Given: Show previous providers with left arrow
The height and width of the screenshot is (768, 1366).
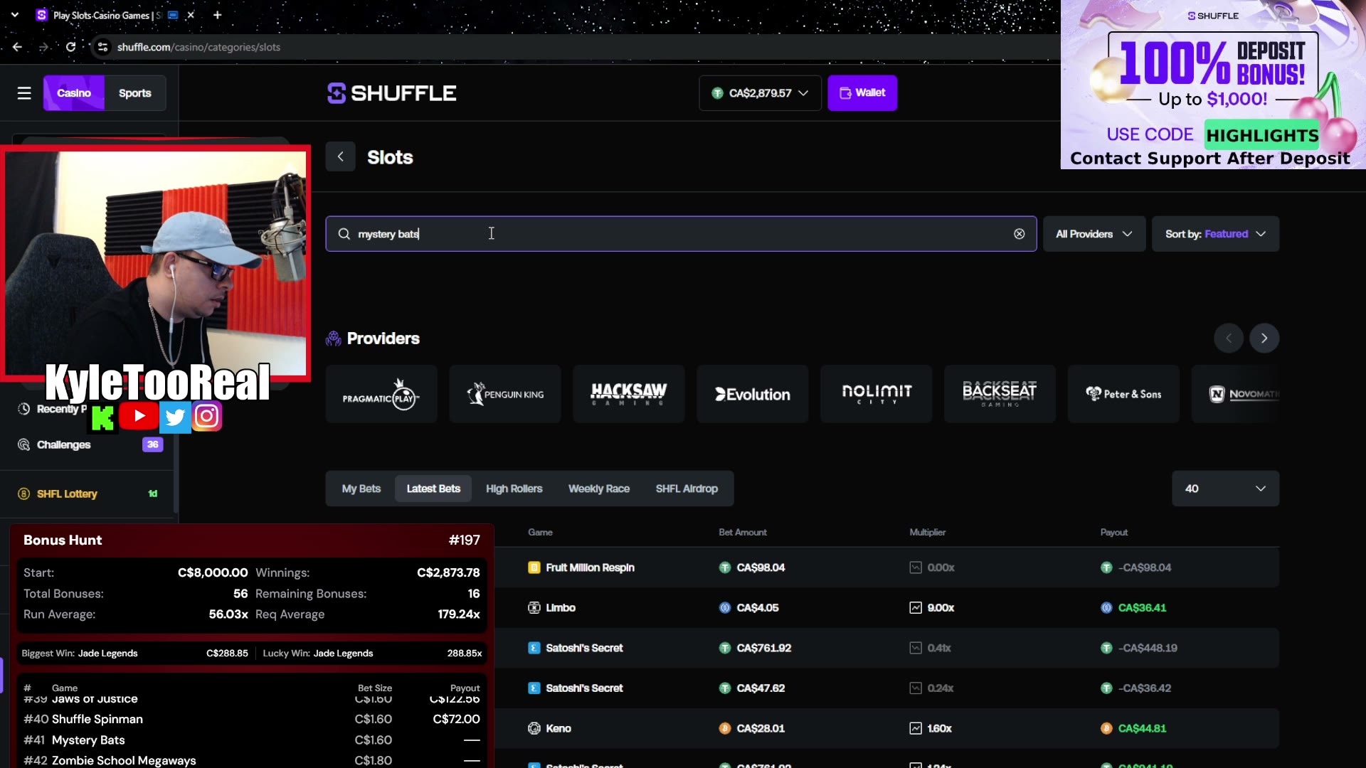Looking at the screenshot, I should tap(1229, 338).
